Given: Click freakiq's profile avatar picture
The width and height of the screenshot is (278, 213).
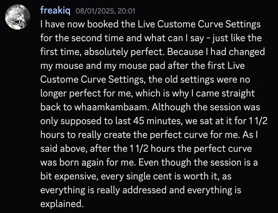Looking at the screenshot, I should [17, 17].
